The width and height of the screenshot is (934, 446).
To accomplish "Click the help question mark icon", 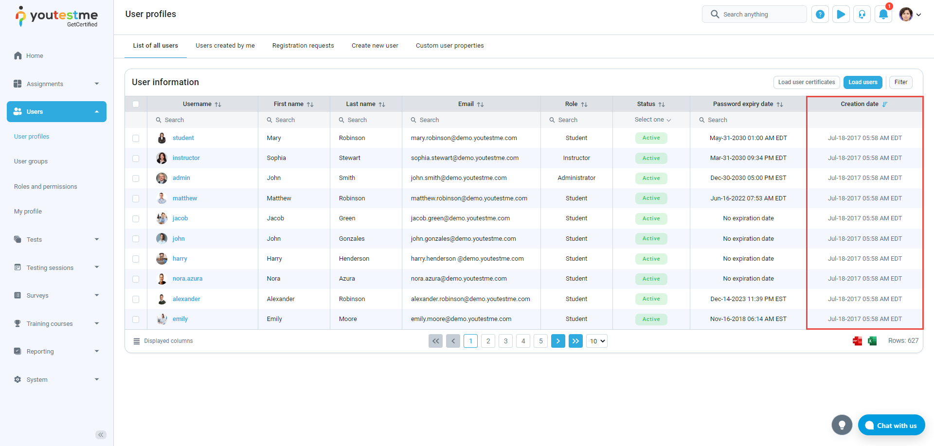I will coord(820,15).
